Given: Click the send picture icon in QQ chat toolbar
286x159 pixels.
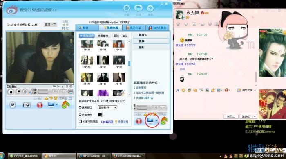Looking at the screenshot, I should click(207, 90).
